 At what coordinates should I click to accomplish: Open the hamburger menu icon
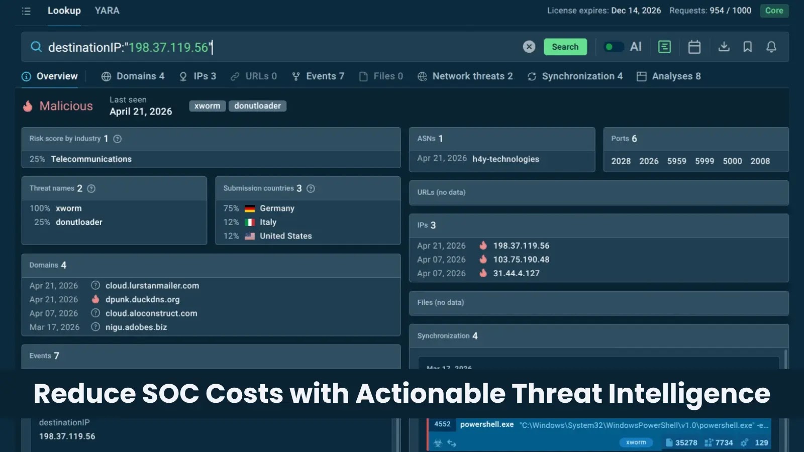(26, 11)
